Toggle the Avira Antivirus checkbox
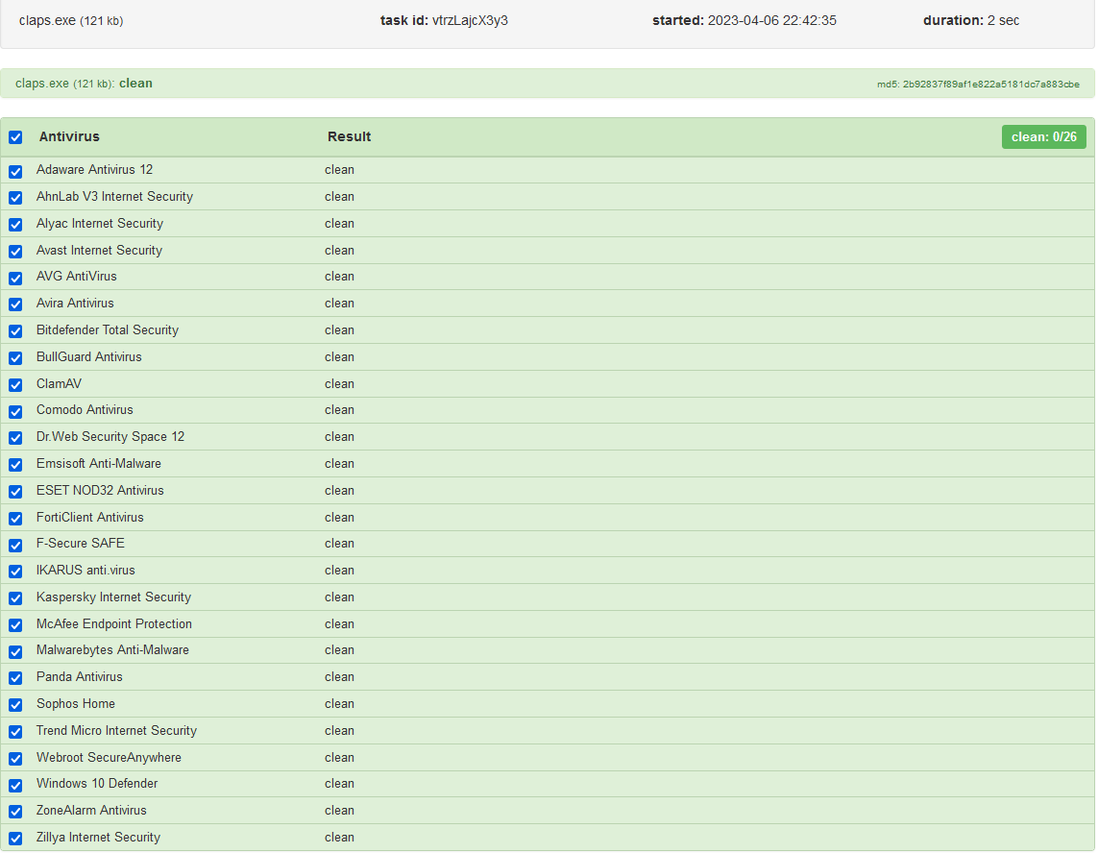Image resolution: width=1098 pixels, height=853 pixels. (15, 305)
